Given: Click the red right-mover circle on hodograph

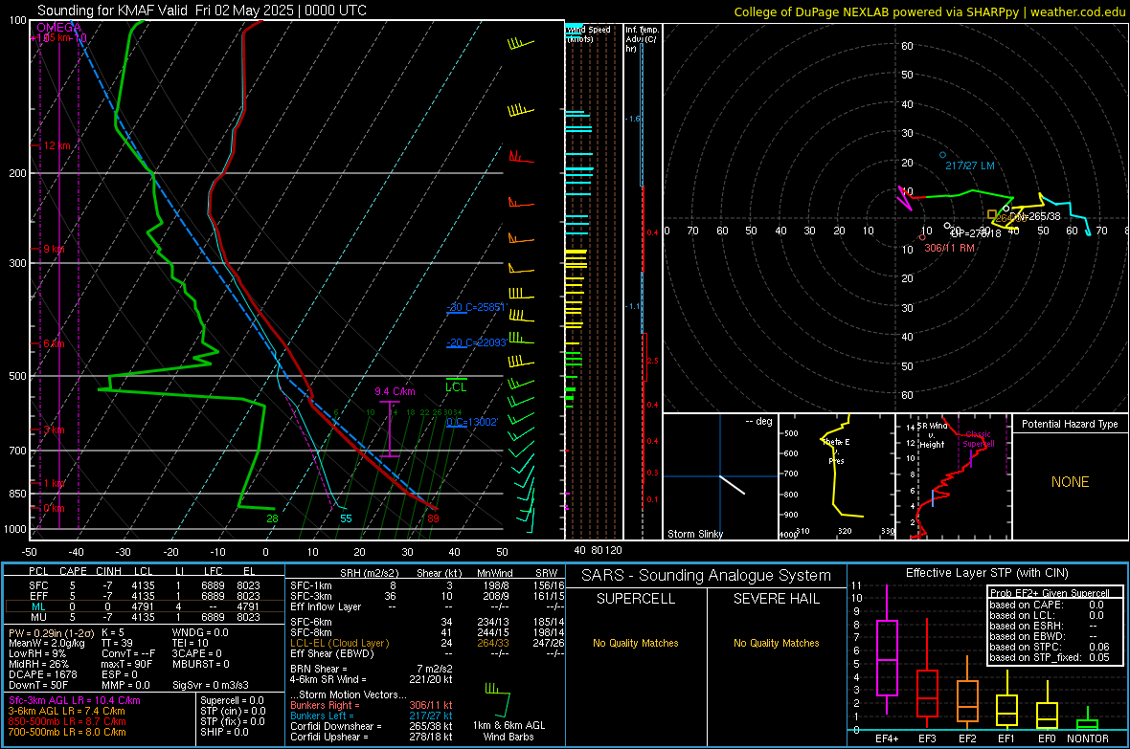Looking at the screenshot, I should [x=922, y=237].
